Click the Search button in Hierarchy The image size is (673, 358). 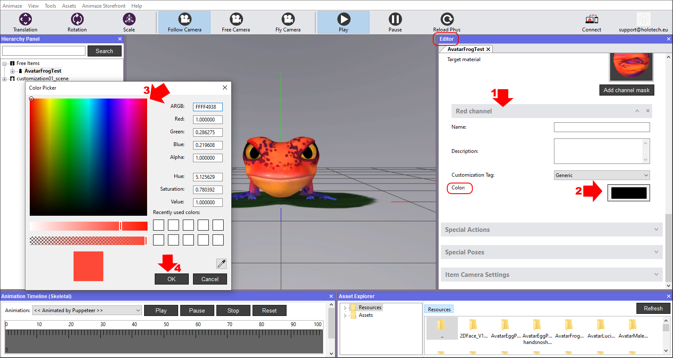click(x=105, y=51)
